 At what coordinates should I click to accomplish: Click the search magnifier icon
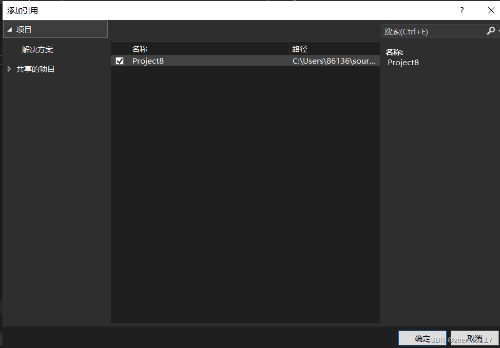pos(490,31)
